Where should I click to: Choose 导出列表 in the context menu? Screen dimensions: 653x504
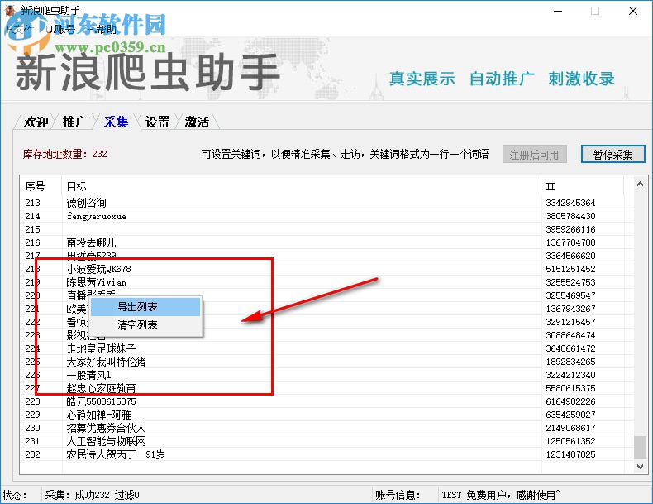point(145,307)
